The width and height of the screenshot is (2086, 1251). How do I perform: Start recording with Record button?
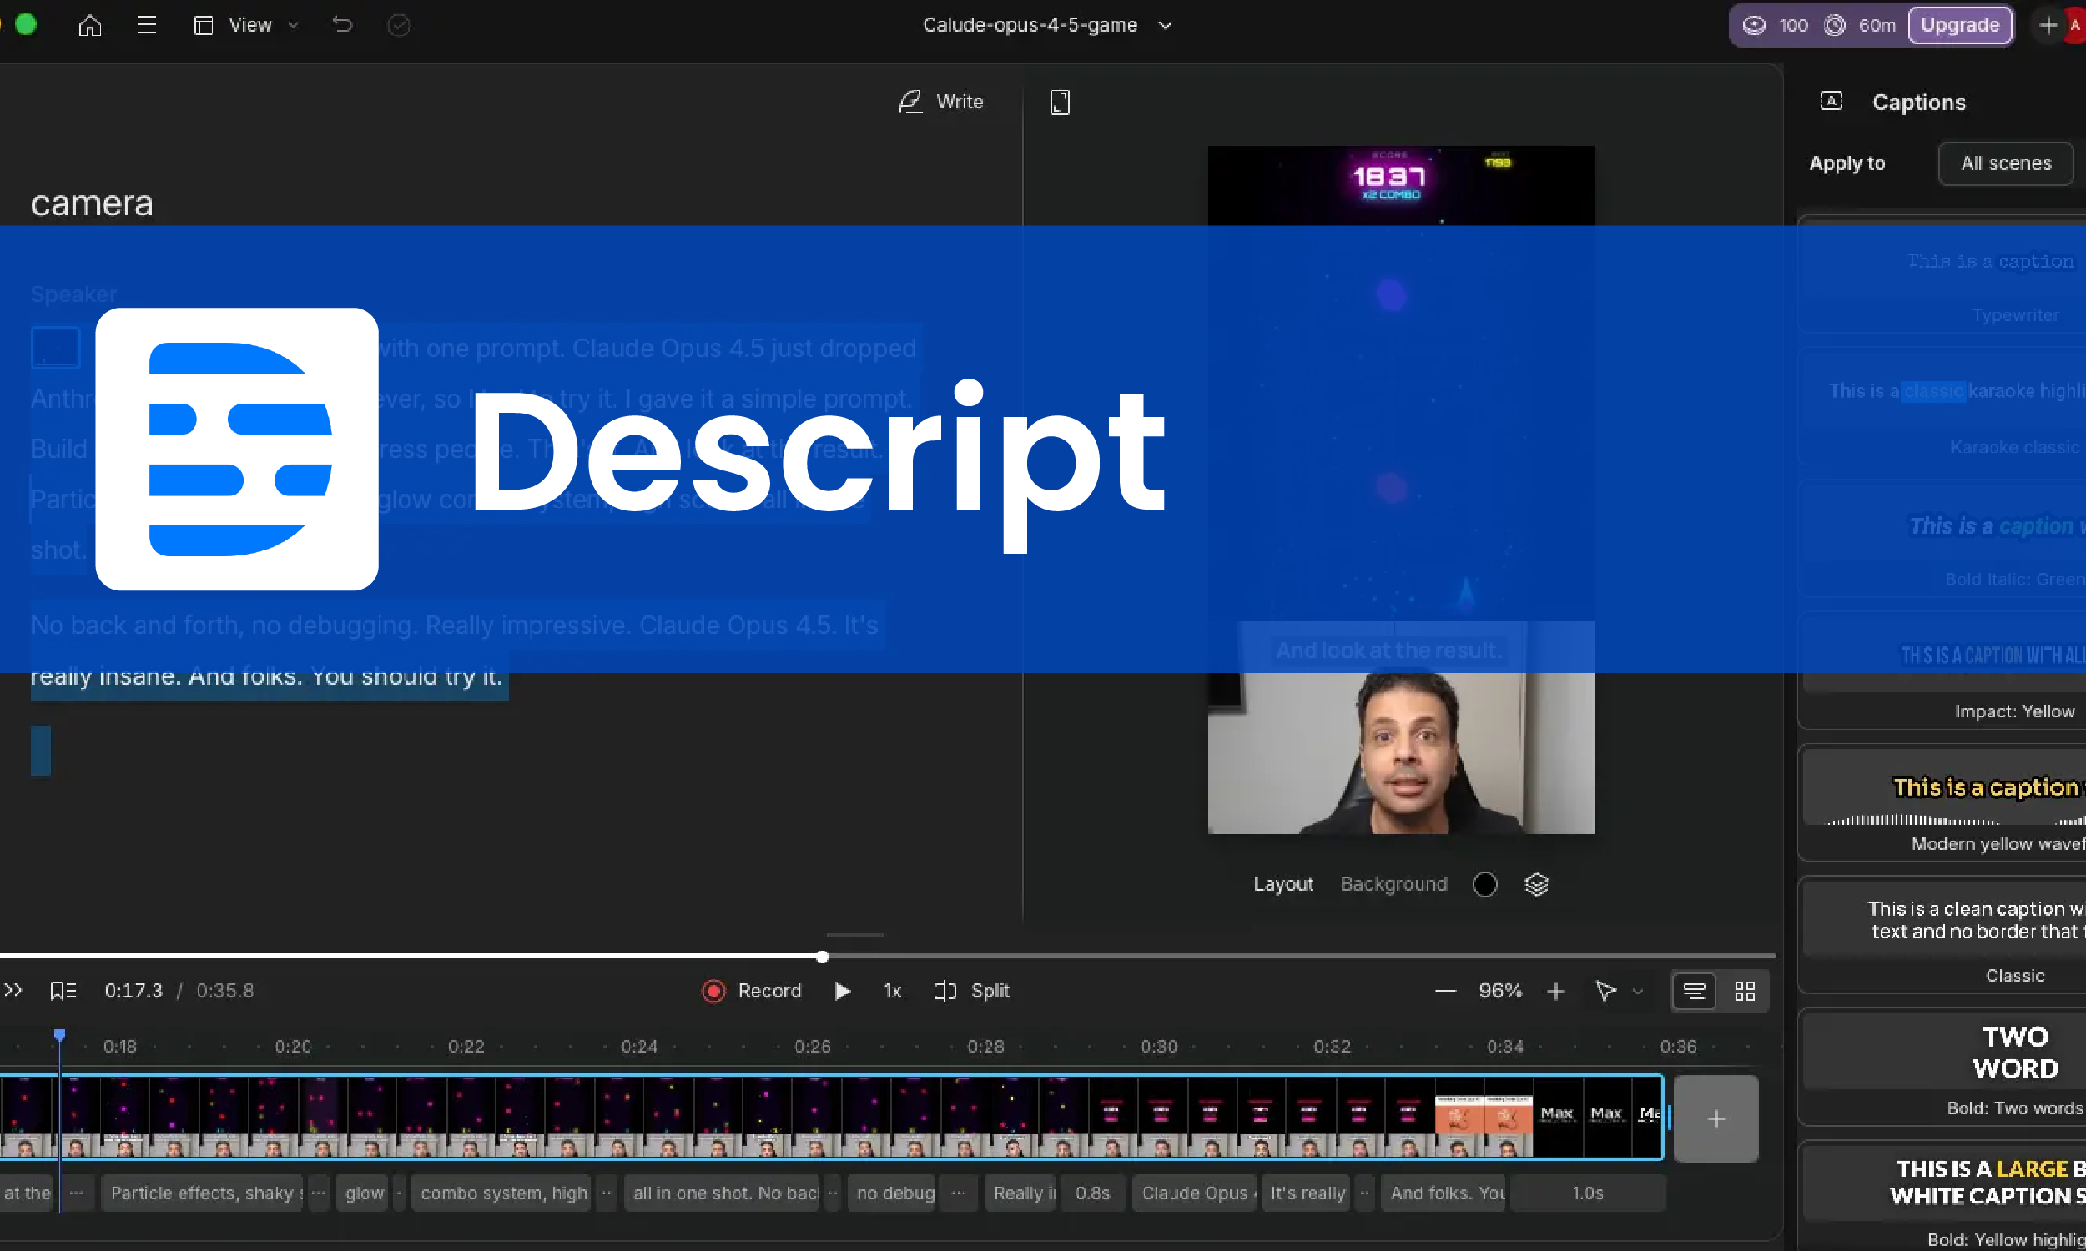point(751,991)
